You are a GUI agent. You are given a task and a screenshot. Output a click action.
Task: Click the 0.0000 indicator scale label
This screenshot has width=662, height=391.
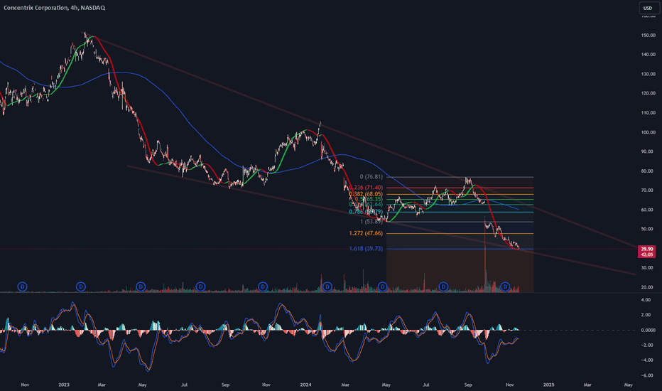tap(648, 330)
